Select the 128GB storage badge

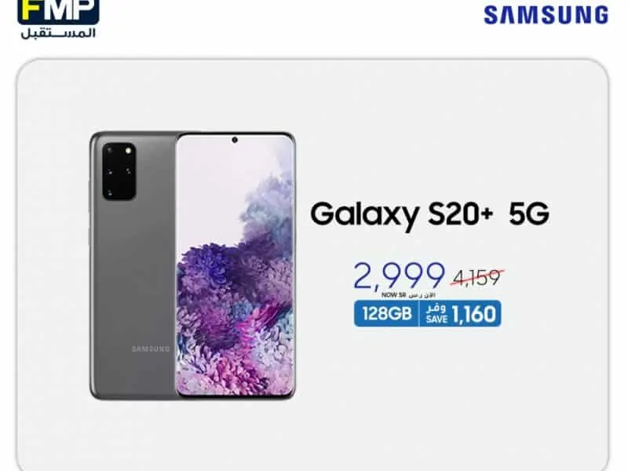(387, 313)
